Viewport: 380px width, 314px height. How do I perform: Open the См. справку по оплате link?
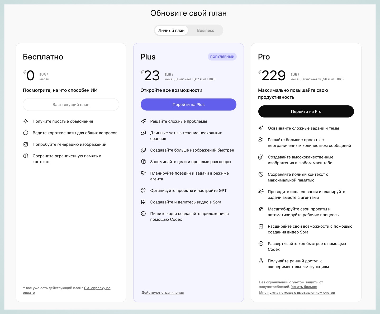97,288
